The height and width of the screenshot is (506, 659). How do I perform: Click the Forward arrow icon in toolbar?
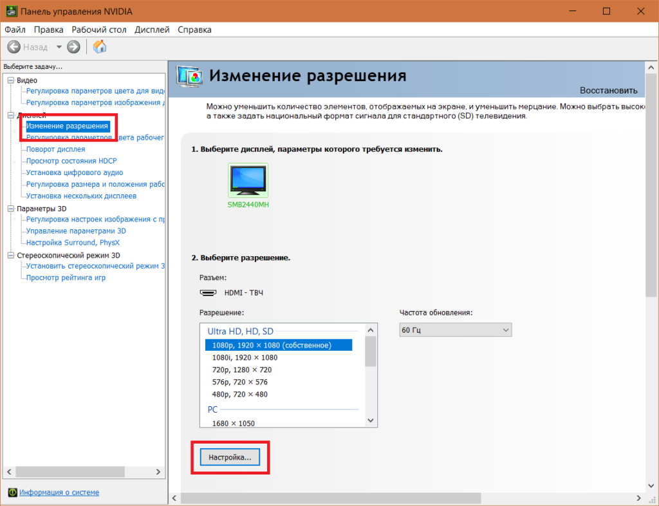73,47
